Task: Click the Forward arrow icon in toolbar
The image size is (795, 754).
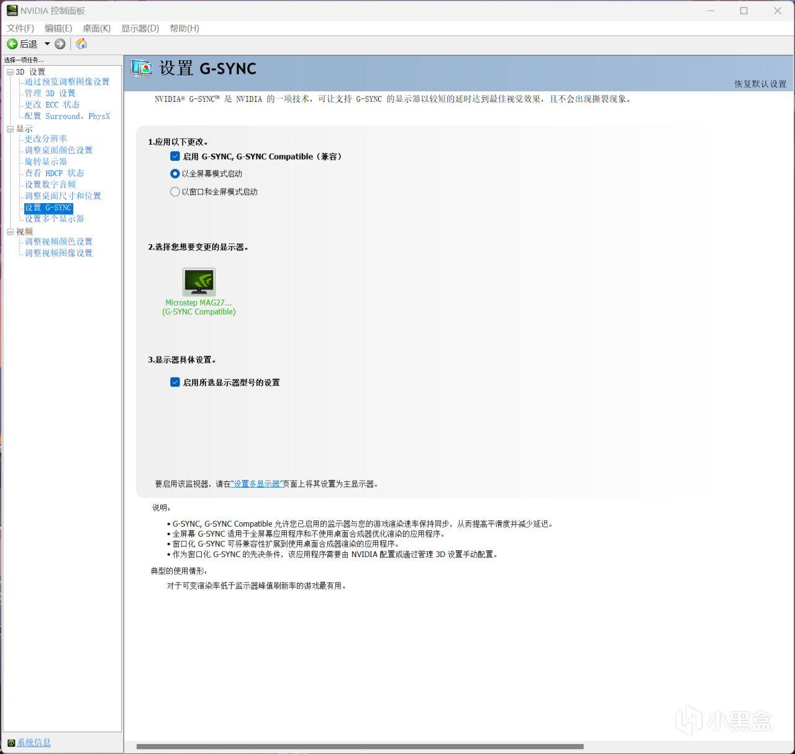Action: pos(60,44)
